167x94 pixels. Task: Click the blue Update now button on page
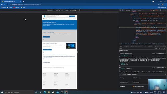click(46, 37)
